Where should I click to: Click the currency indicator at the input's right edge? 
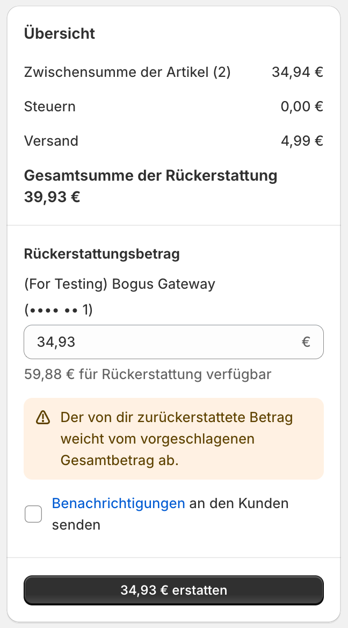pos(306,341)
